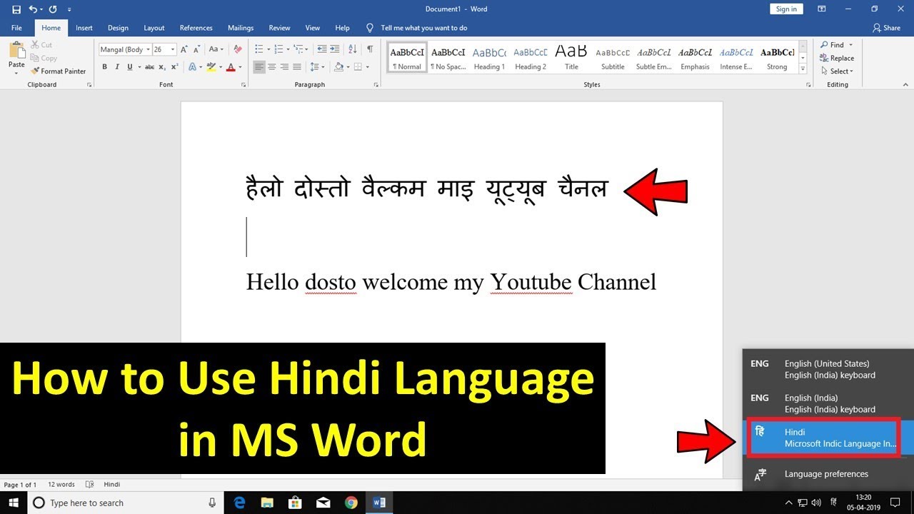914x514 pixels.
Task: Expand the bullets list dropdown arrow
Action: point(268,49)
